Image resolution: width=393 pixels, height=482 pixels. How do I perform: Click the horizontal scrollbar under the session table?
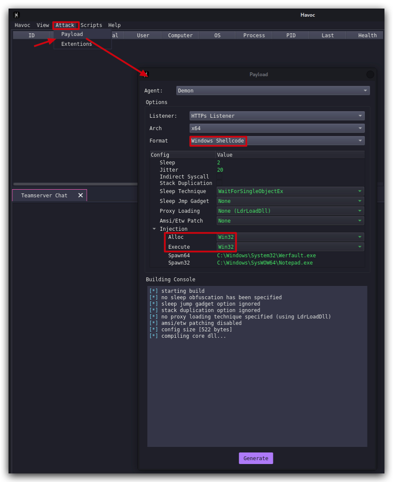(x=76, y=184)
